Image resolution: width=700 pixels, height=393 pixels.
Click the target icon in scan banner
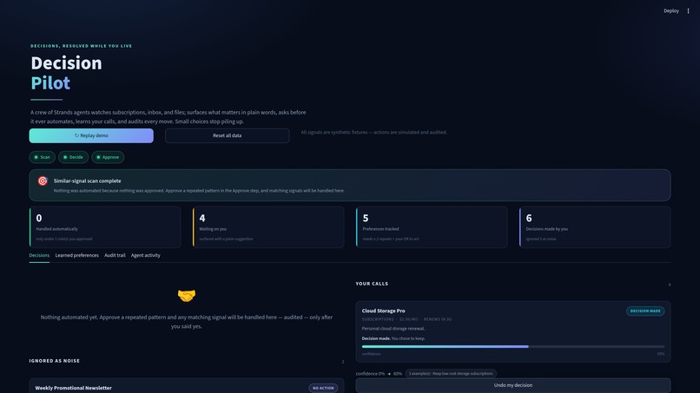[x=43, y=180]
